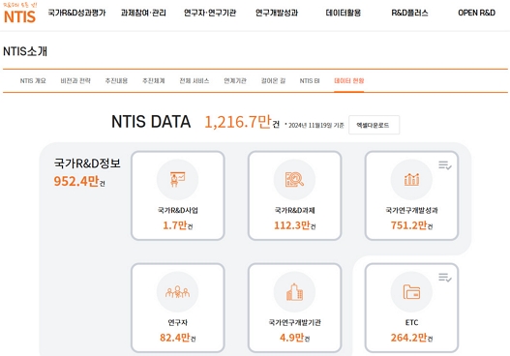Screen dimensions: 510x356
Task: Open the 연구자 people group icon
Action: 178,292
